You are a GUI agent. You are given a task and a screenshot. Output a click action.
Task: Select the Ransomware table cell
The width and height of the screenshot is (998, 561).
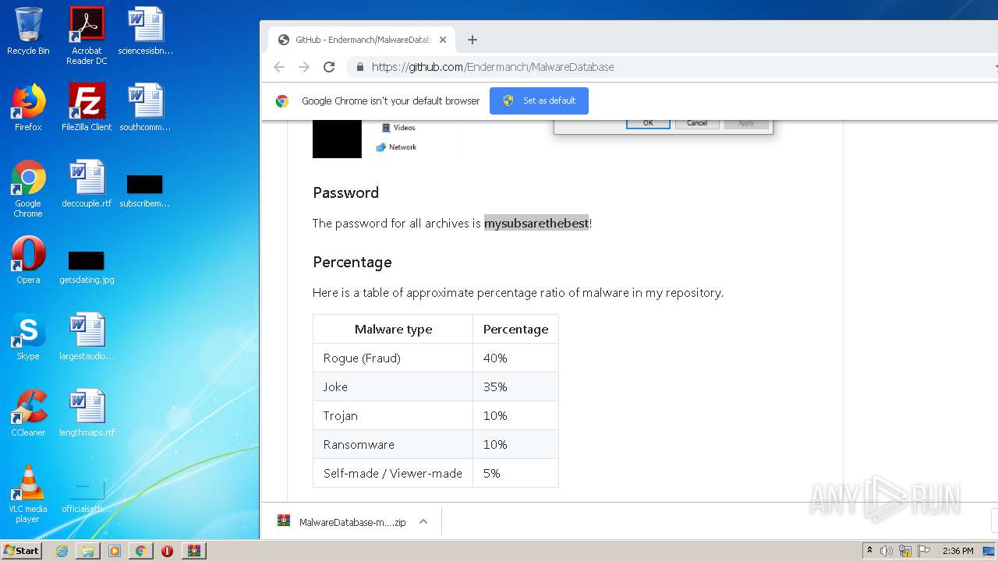tap(393, 445)
